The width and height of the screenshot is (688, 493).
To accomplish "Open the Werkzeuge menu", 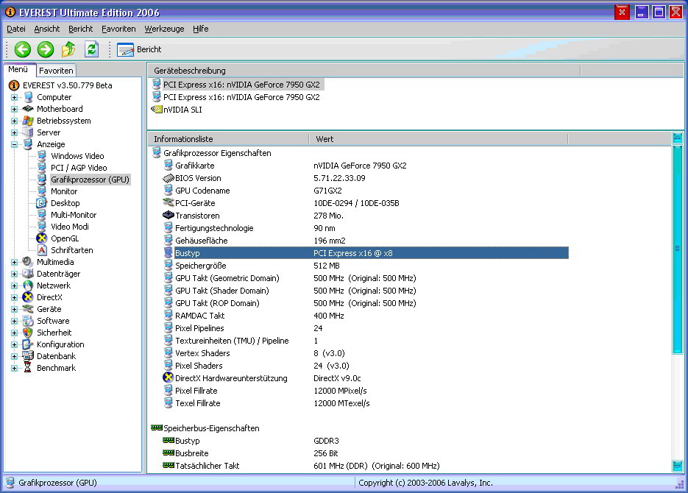I will tap(165, 29).
